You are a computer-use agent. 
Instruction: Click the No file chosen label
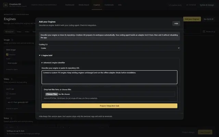click(64, 94)
